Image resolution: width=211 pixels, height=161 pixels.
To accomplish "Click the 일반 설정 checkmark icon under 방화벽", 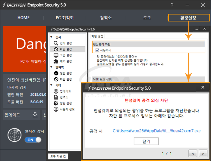I will [x=56, y=73].
